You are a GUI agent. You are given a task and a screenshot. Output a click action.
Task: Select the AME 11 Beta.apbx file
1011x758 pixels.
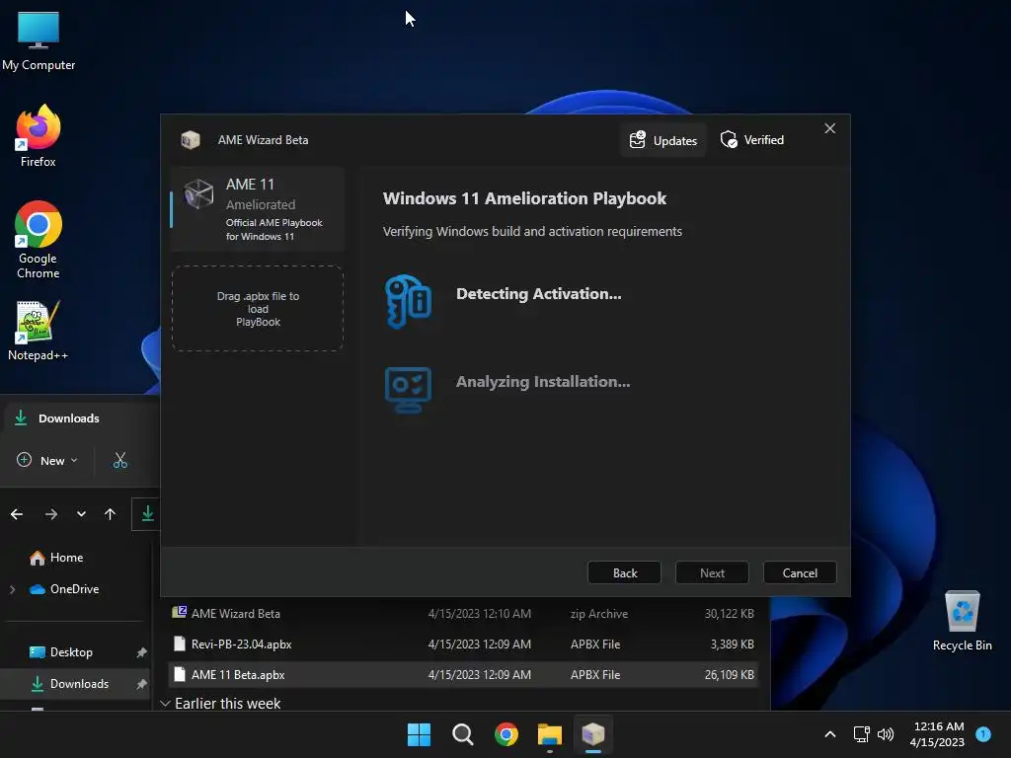(463, 675)
